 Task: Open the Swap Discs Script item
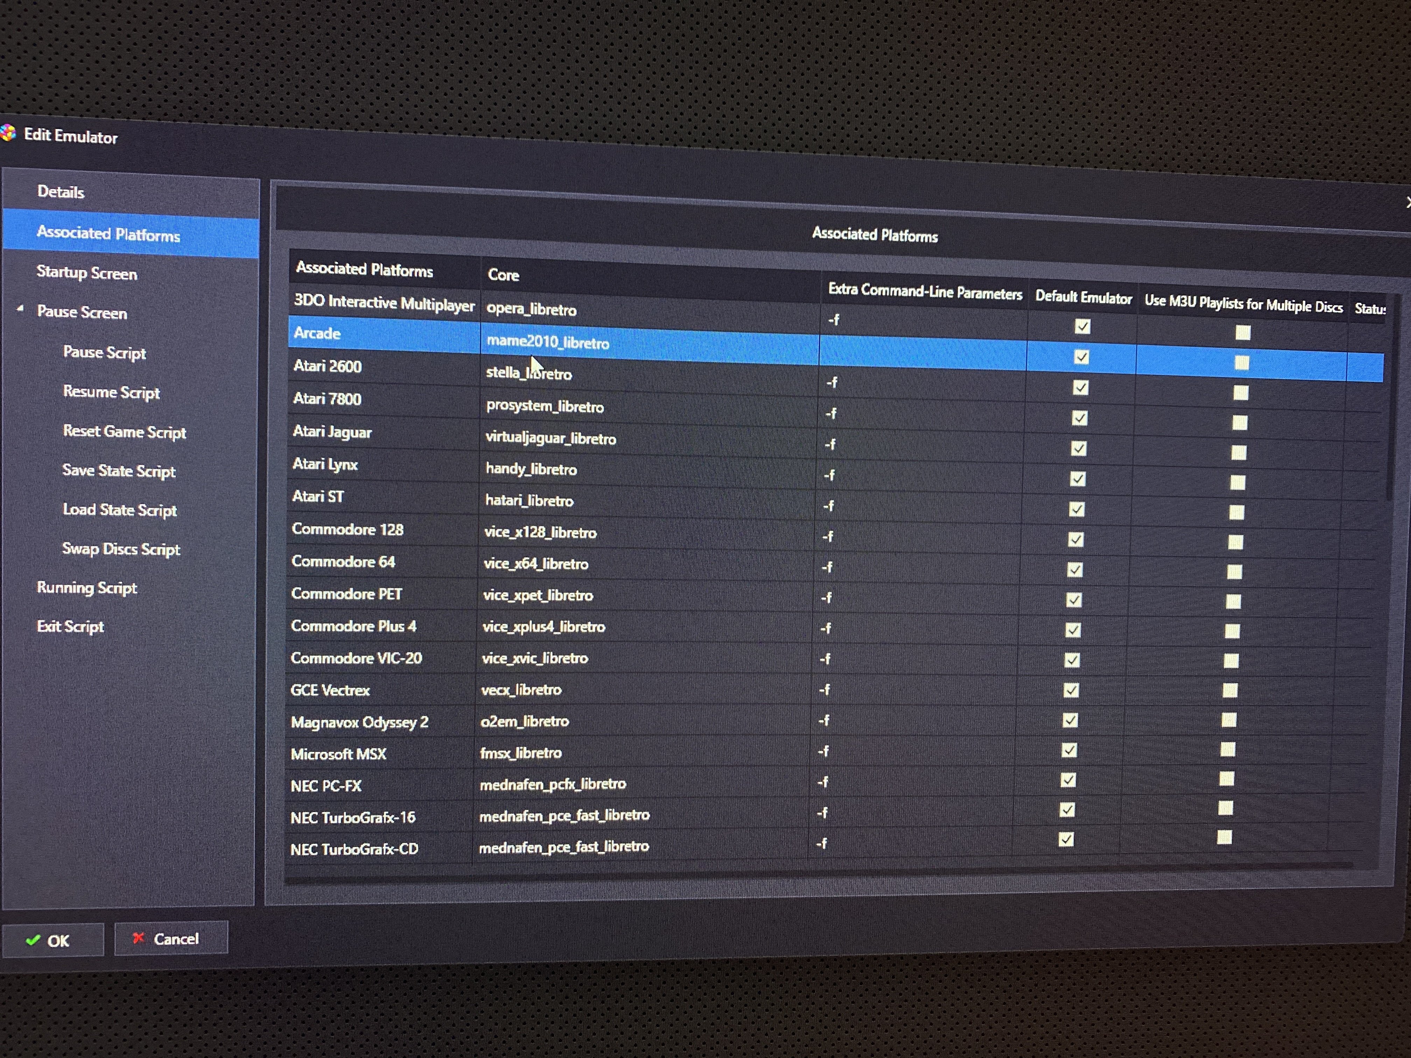tap(121, 549)
